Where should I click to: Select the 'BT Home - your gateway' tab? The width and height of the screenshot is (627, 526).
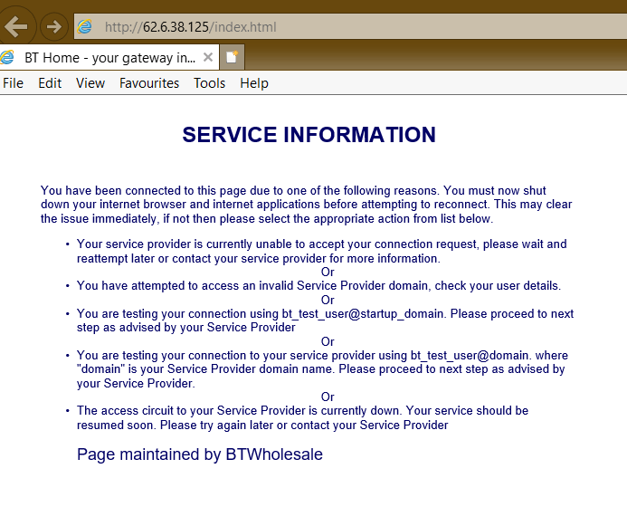point(109,58)
